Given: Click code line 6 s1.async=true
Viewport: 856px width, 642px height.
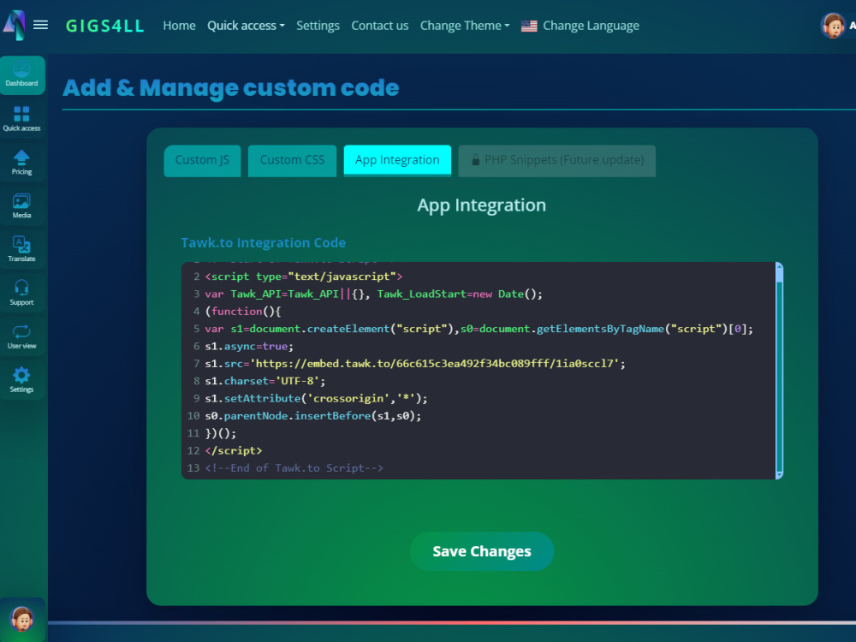Looking at the screenshot, I should 249,346.
